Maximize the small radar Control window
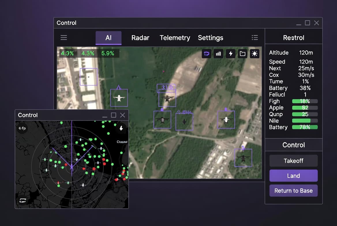 (x=113, y=115)
